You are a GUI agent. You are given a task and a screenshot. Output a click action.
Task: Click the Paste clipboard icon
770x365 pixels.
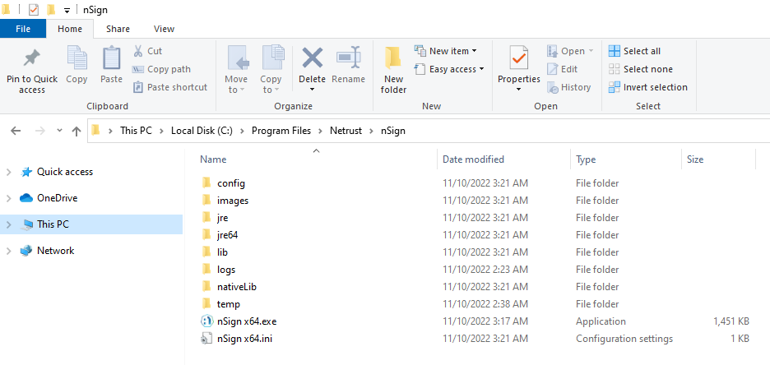(x=112, y=58)
